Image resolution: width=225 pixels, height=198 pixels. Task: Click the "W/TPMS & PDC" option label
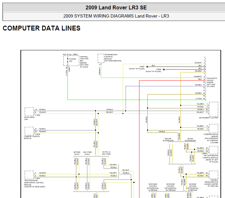click(77, 153)
